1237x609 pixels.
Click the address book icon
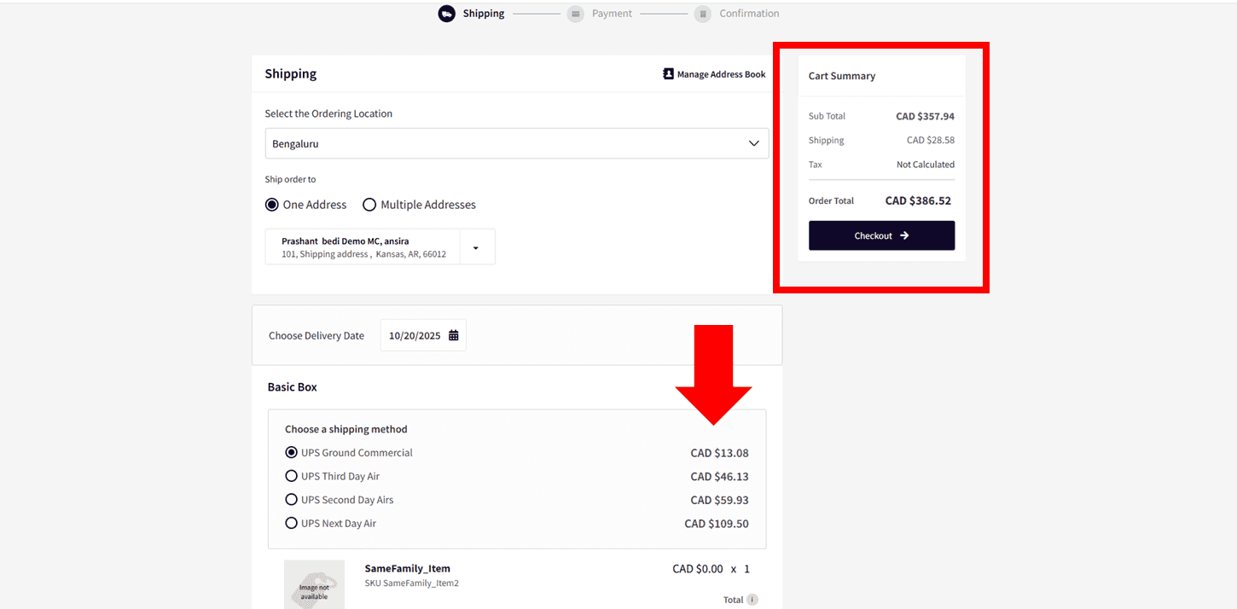(668, 74)
